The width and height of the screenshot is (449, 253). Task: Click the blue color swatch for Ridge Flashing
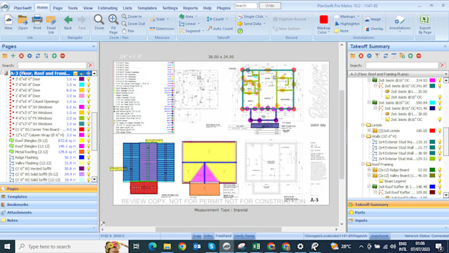coord(82,157)
